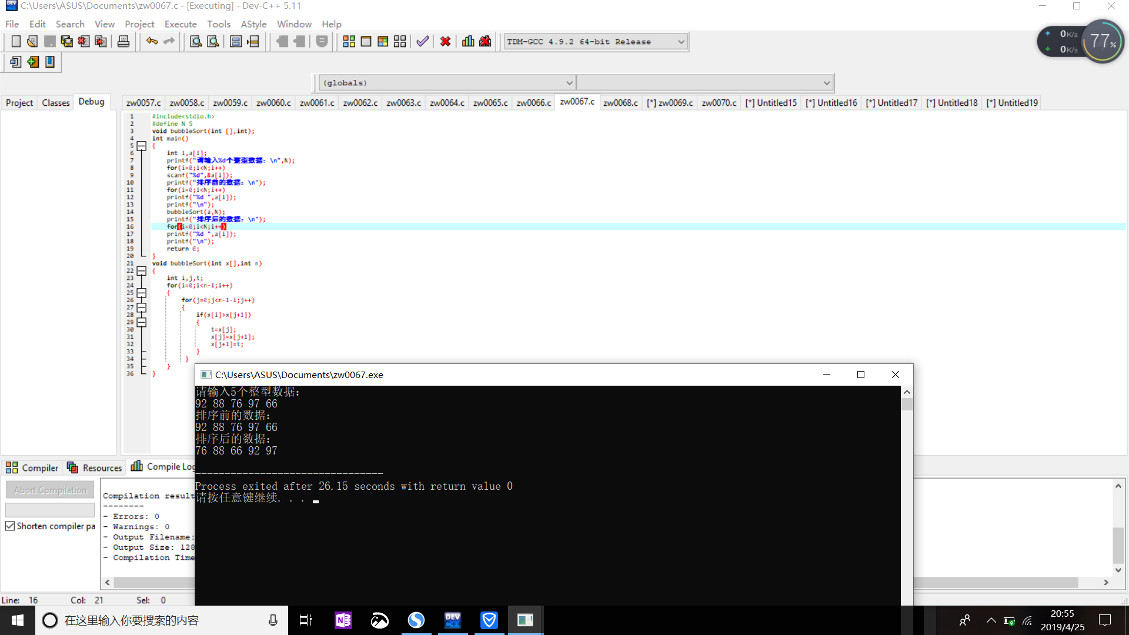1129x635 pixels.
Task: Click the Print toolbar icon
Action: point(123,42)
